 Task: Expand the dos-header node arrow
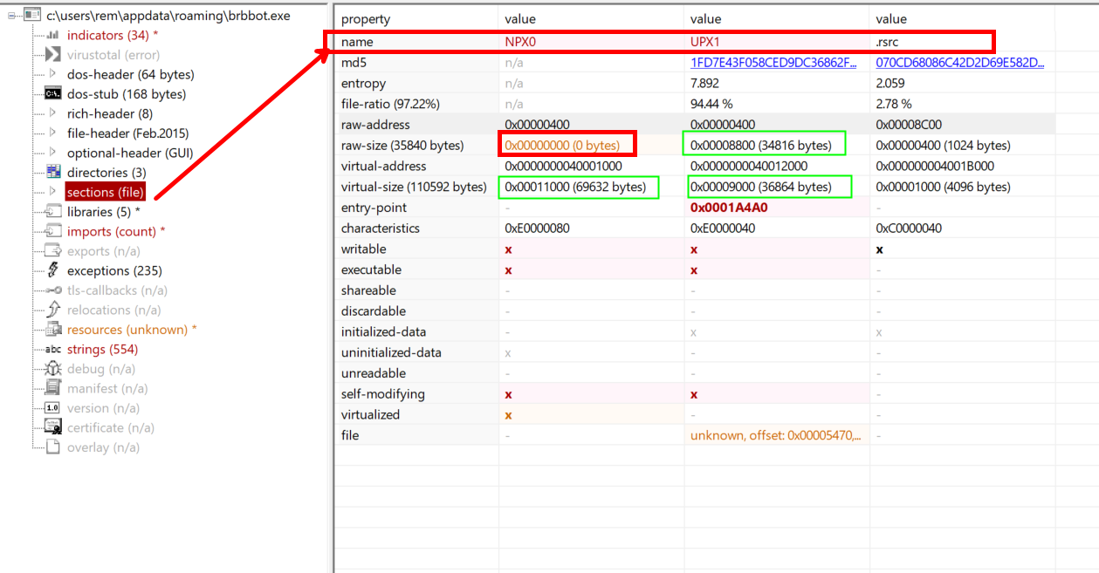52,74
